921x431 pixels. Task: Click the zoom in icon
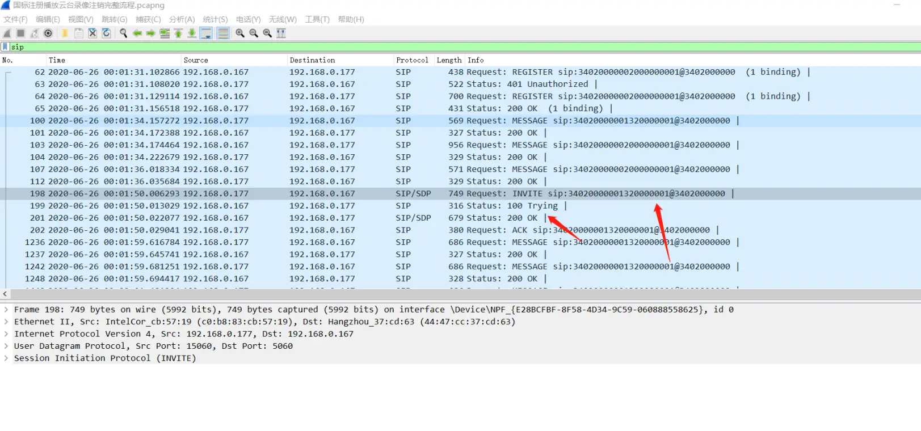point(240,33)
